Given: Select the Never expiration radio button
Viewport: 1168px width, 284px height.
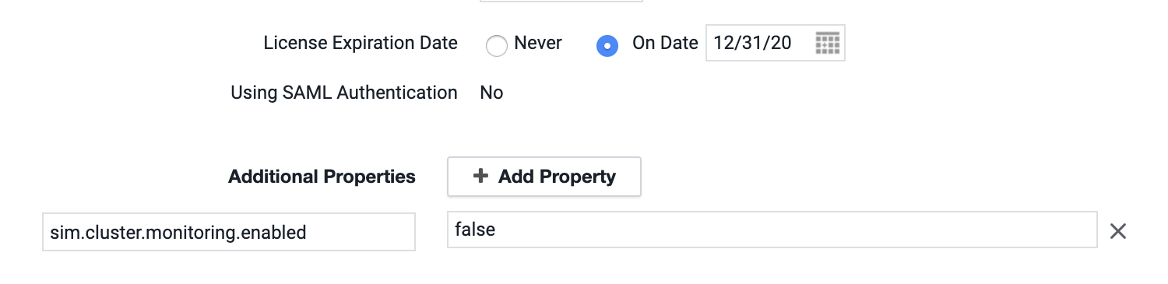Looking at the screenshot, I should (x=497, y=46).
